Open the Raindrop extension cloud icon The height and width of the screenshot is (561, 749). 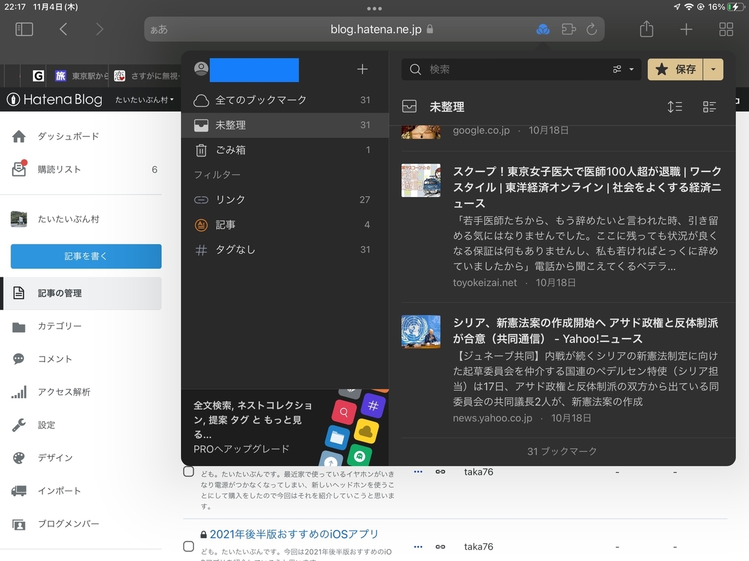tap(543, 29)
